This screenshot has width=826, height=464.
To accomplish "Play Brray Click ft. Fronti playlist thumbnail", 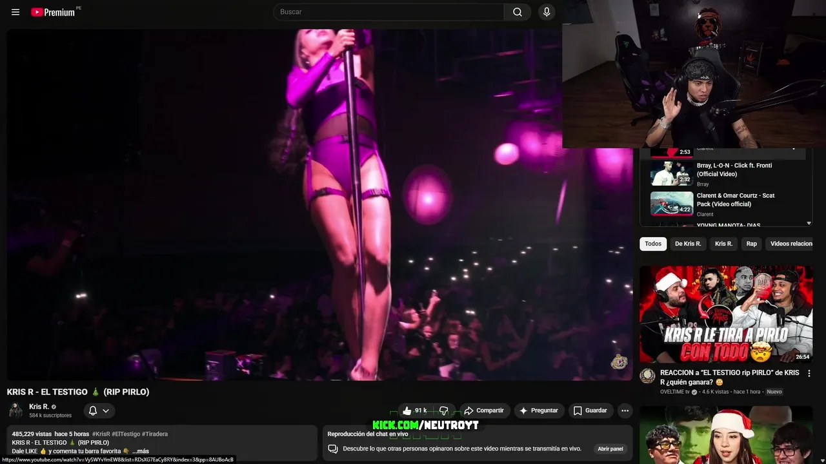I will coord(672,173).
